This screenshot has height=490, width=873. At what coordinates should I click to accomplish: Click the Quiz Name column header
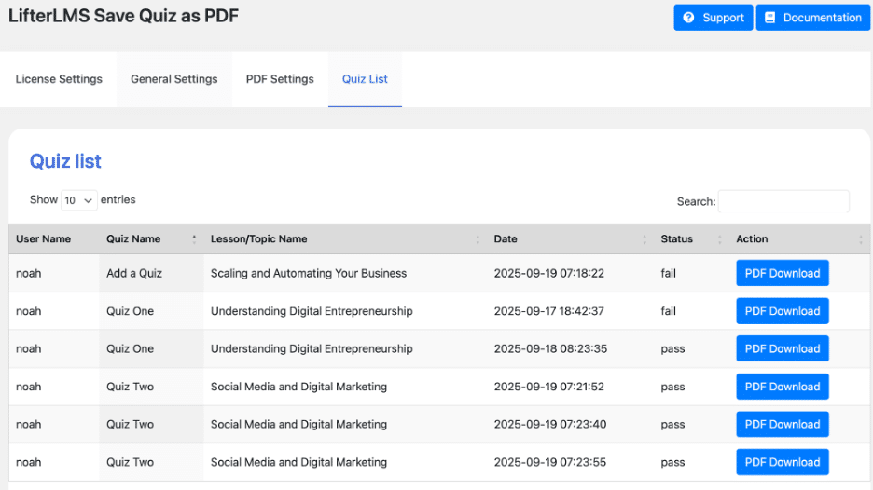coord(151,239)
